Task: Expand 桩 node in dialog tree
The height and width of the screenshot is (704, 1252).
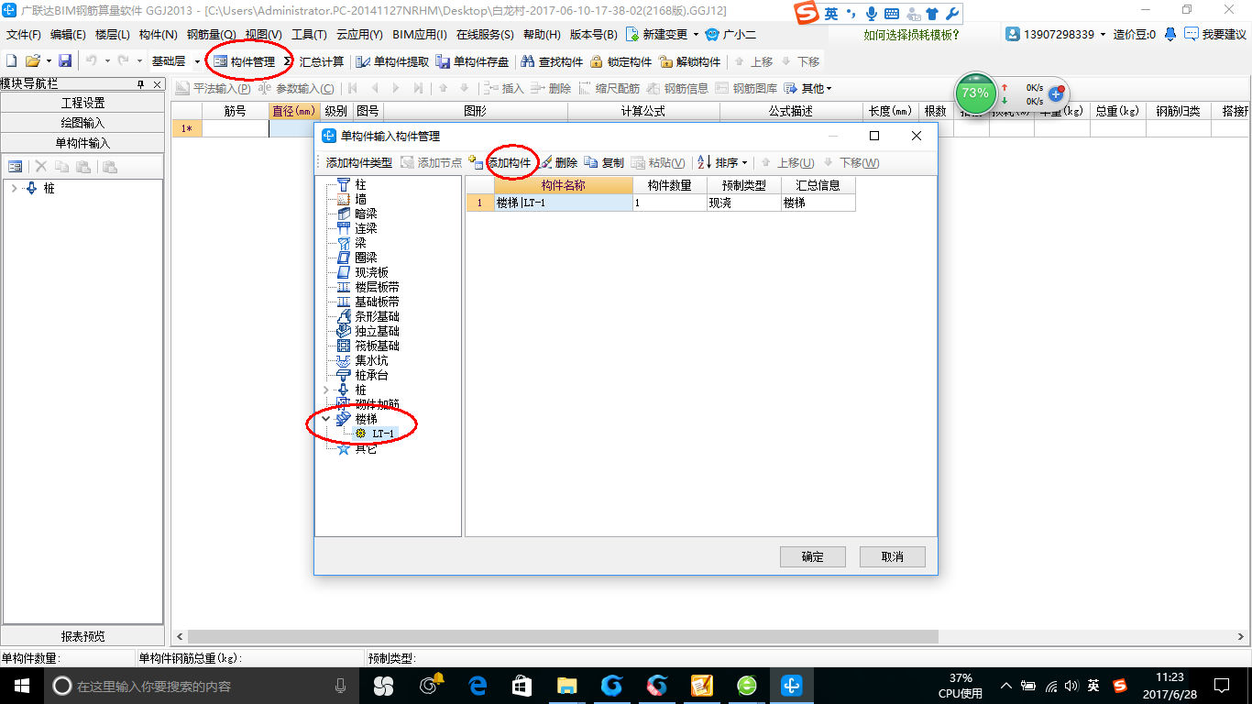Action: coord(326,390)
